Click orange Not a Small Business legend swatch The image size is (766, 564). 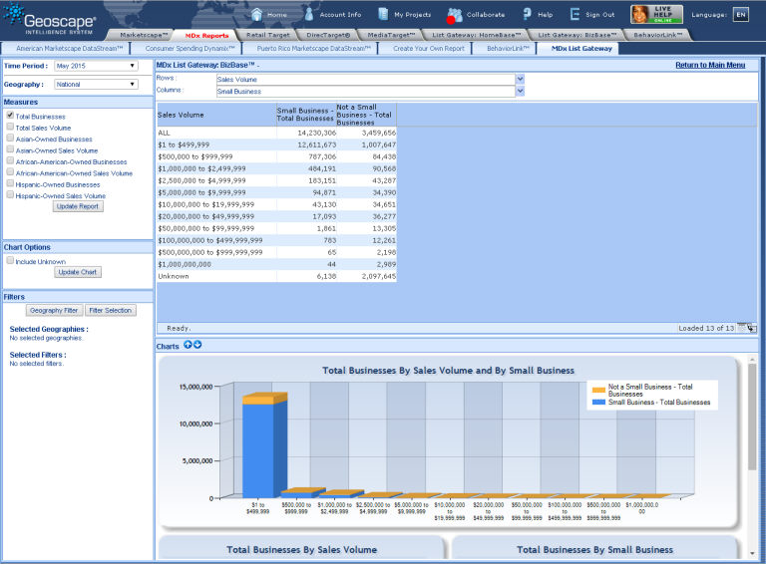coord(598,390)
